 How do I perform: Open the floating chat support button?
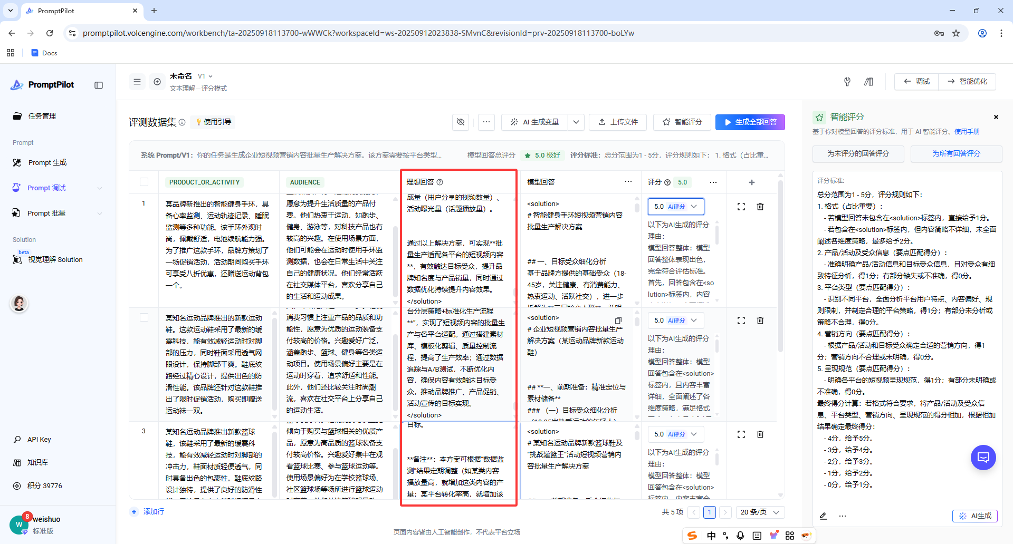pyautogui.click(x=983, y=458)
